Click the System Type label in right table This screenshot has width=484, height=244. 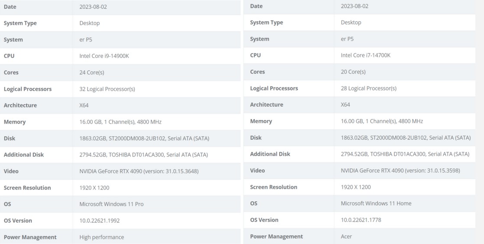[266, 22]
